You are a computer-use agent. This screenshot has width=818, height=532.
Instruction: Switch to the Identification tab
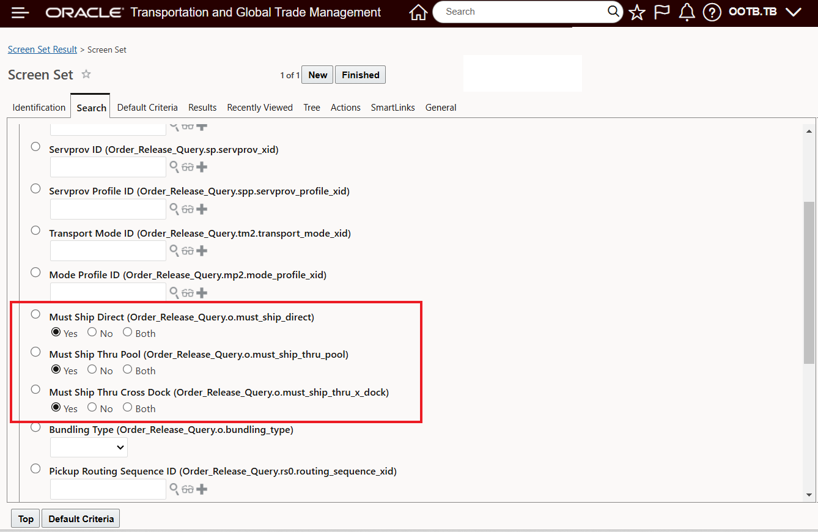[x=39, y=107]
